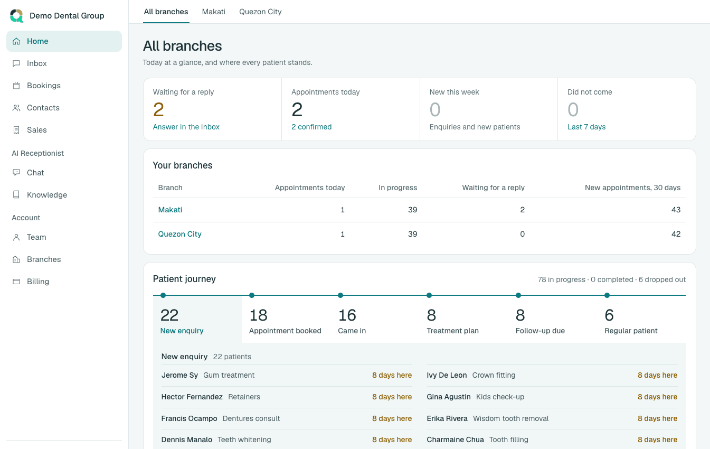Click patient Gina Agustin
Viewport: 710px width, 449px height.
(x=449, y=397)
